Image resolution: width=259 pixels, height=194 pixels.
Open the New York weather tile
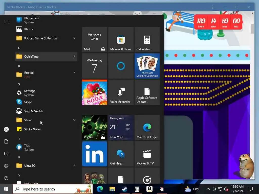point(121,128)
